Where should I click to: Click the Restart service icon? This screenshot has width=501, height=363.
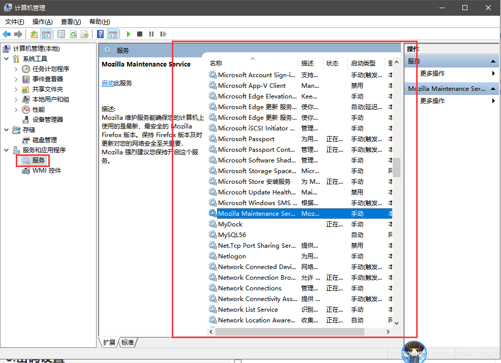point(163,34)
